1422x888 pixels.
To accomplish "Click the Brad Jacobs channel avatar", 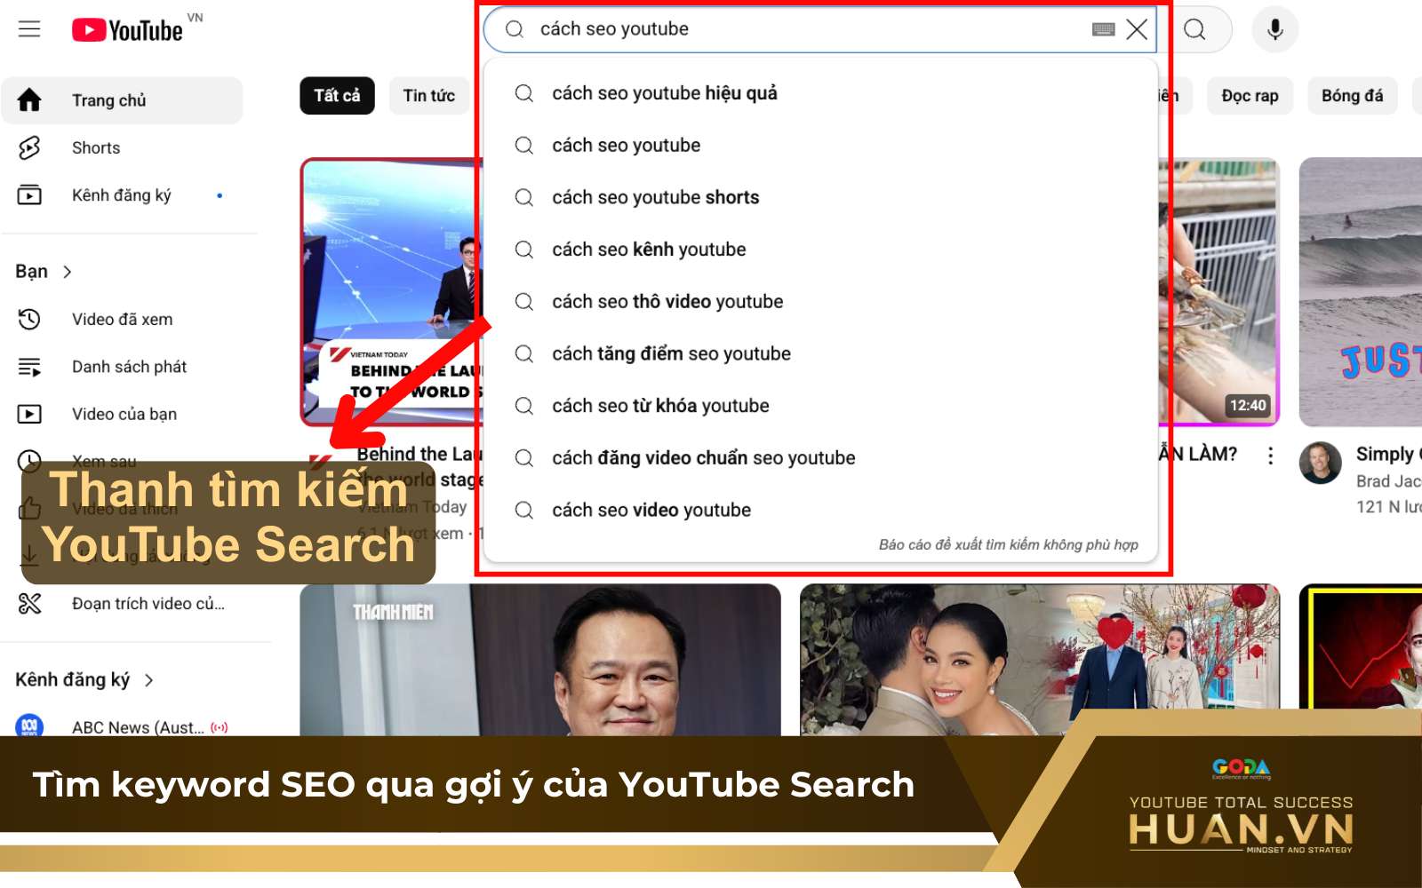I will 1320,463.
